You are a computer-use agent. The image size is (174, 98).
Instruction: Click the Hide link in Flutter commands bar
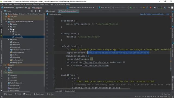[x=167, y=14]
